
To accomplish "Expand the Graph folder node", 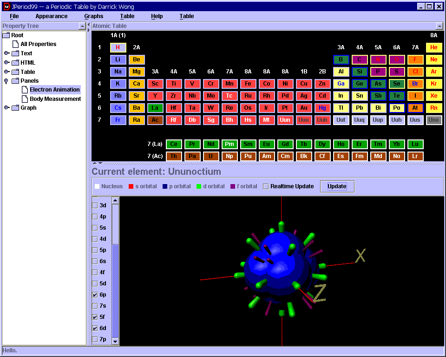I will pyautogui.click(x=7, y=108).
